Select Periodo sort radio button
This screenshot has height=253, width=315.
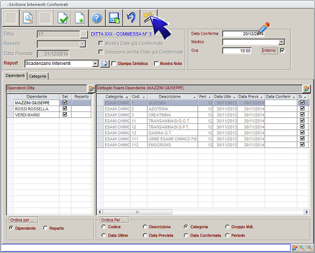coord(227,235)
